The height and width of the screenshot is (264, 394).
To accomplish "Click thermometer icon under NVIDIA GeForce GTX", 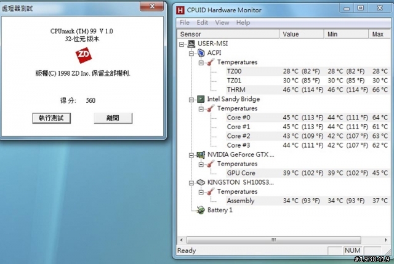I will pyautogui.click(x=211, y=164).
